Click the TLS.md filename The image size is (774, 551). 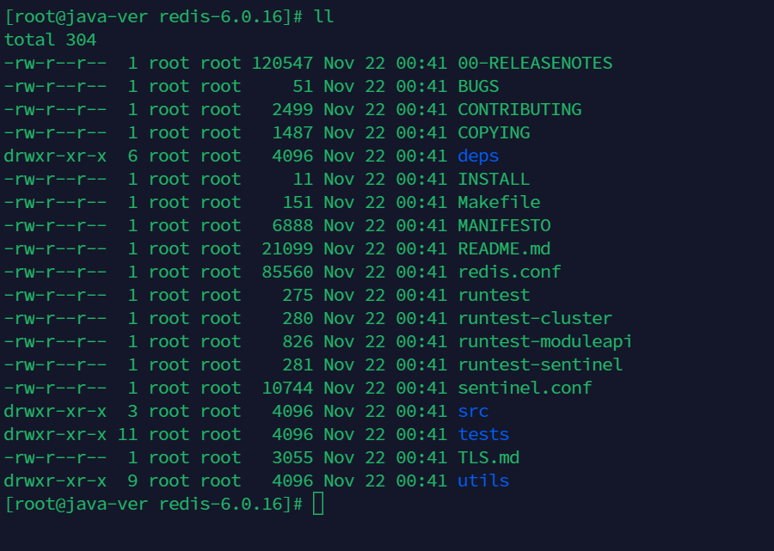click(488, 457)
